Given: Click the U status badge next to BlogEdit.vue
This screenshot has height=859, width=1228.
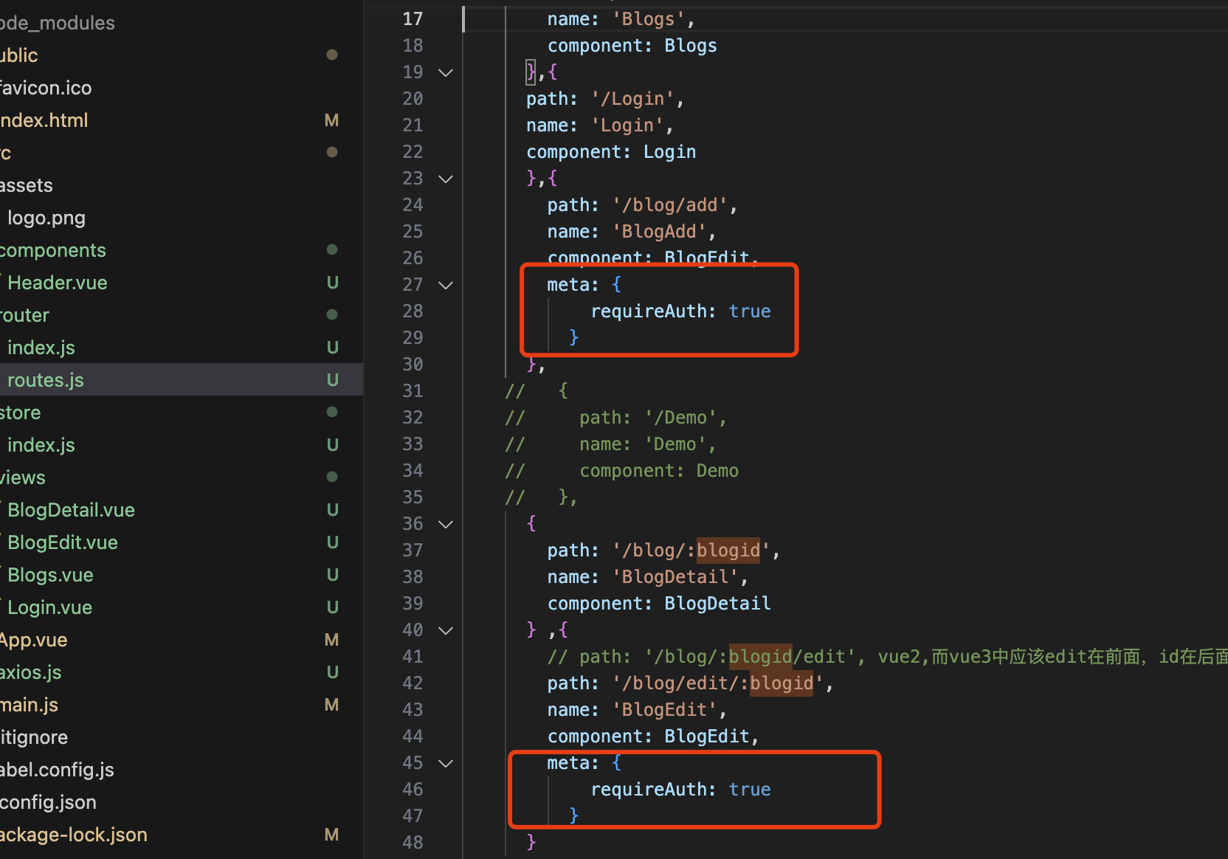Looking at the screenshot, I should 333,542.
